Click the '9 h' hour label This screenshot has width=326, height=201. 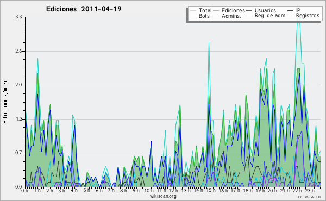pyautogui.click(x=136, y=191)
